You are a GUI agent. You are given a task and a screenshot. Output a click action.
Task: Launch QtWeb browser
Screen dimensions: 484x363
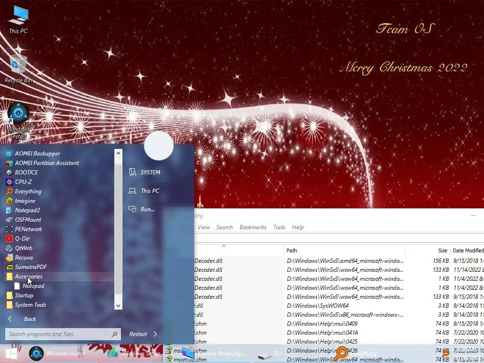tap(19, 248)
